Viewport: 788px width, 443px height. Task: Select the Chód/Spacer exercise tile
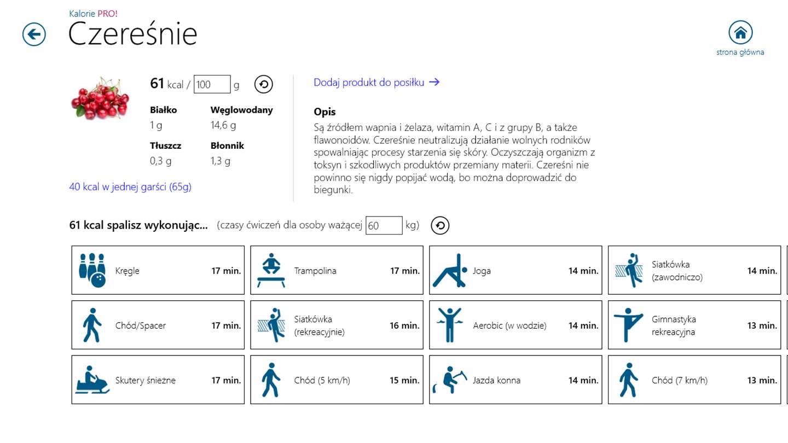[x=158, y=325]
